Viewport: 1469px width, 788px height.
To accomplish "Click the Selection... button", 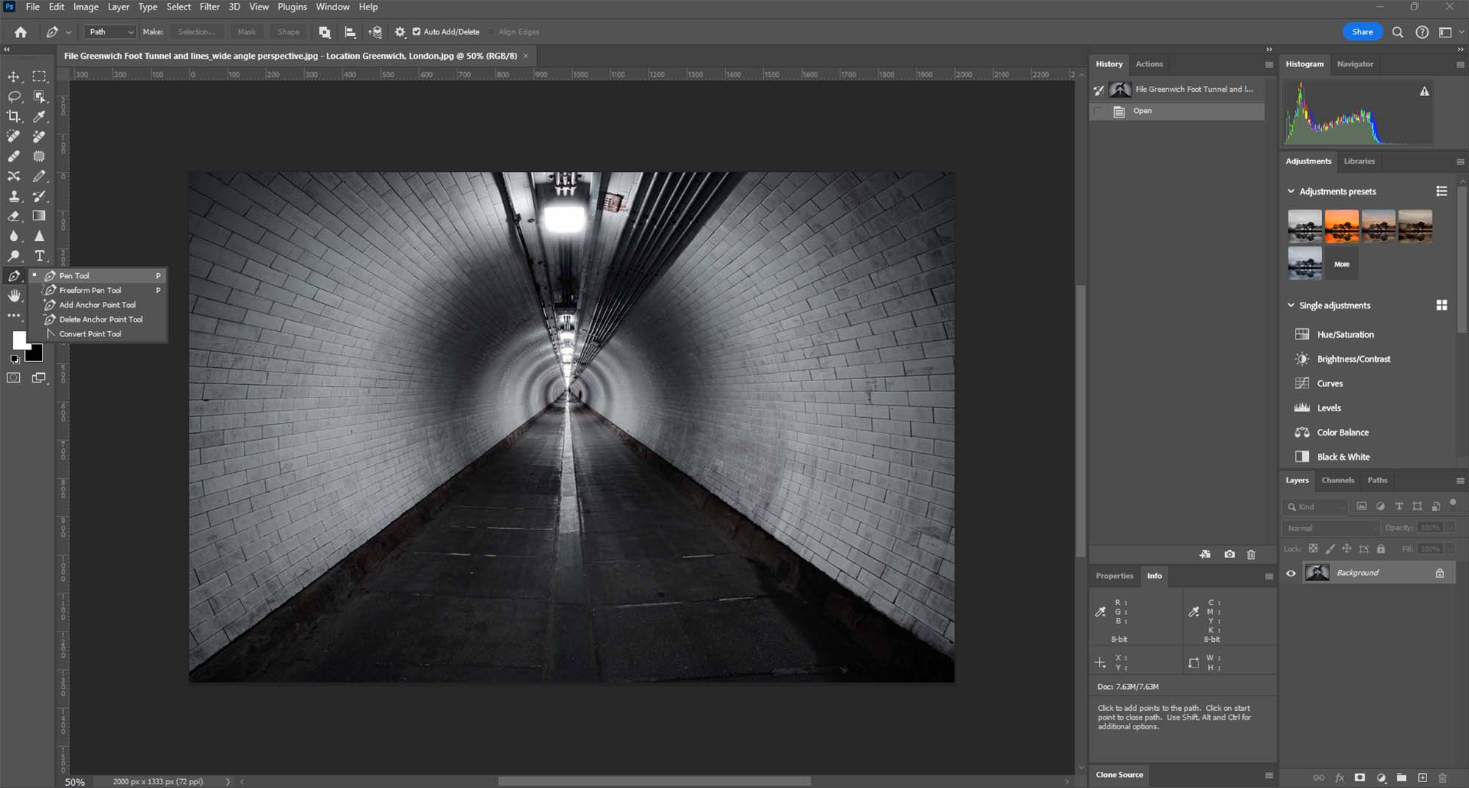I will tap(196, 32).
